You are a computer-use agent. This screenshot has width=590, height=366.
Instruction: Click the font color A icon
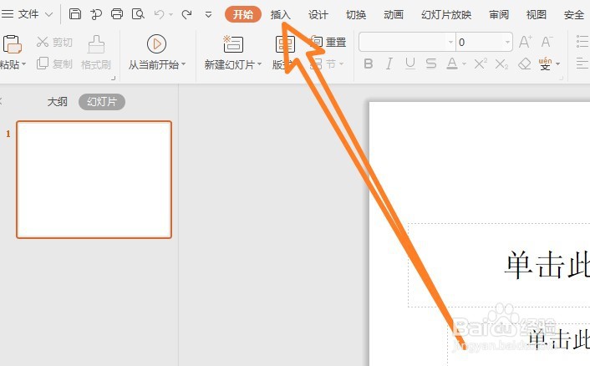[x=452, y=64]
